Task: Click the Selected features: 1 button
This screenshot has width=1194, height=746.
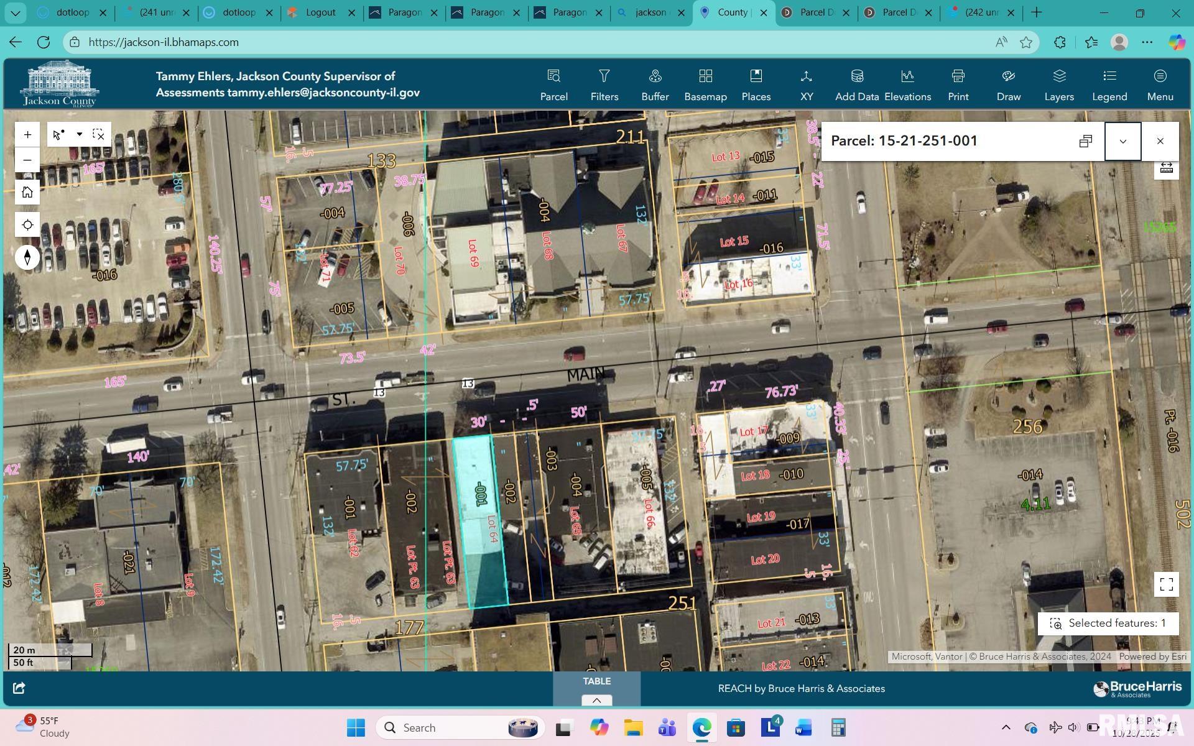Action: (x=1108, y=623)
